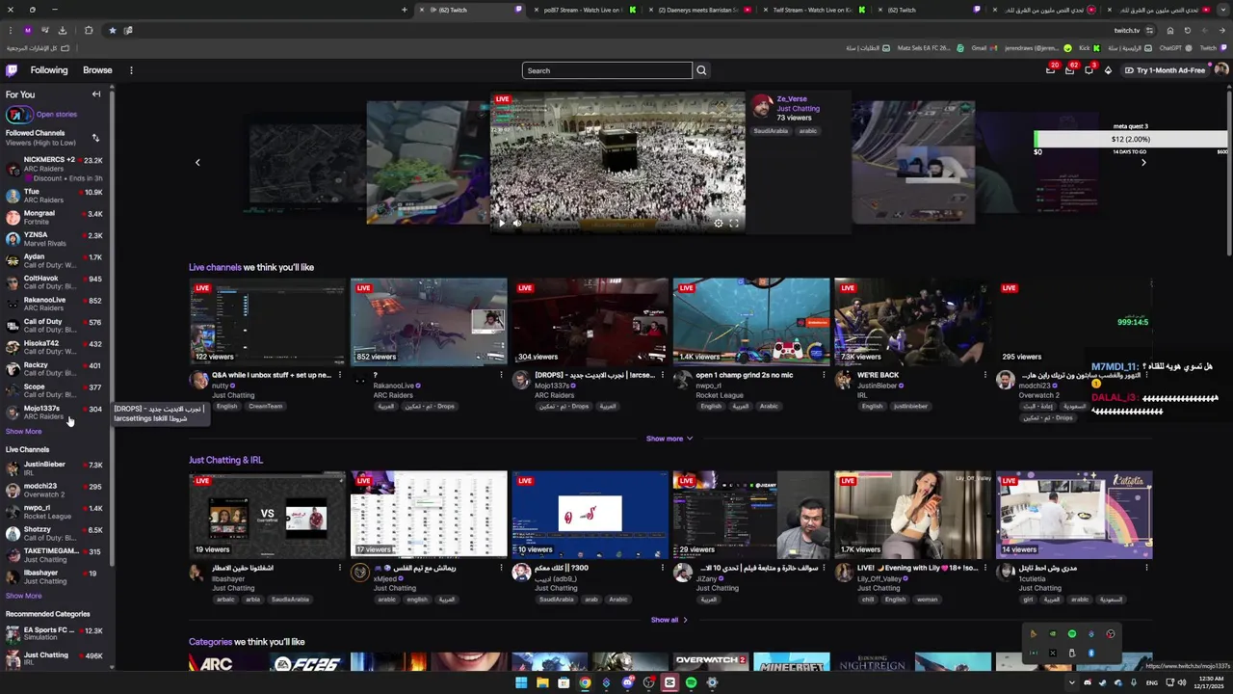1233x694 pixels.
Task: Switch to Twif Stream browser tab
Action: coord(814,10)
